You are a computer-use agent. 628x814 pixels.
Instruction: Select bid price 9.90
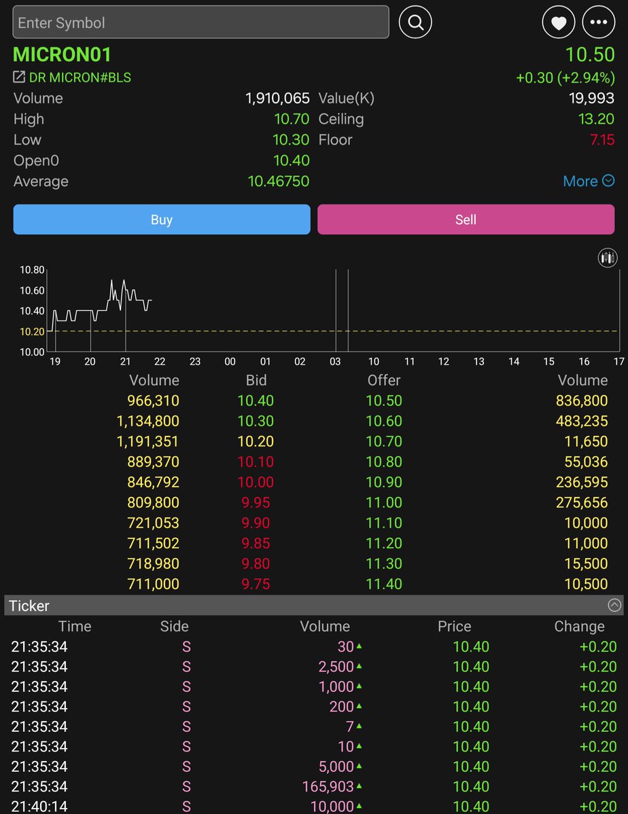click(x=256, y=522)
